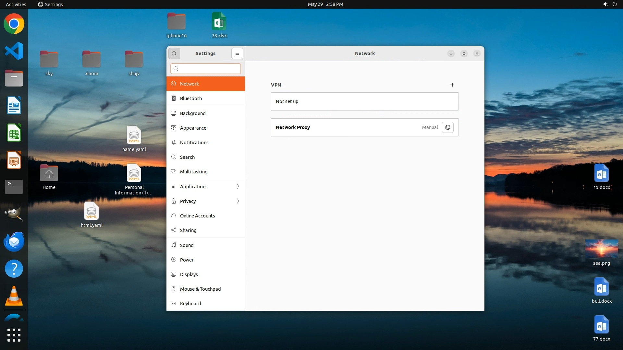This screenshot has width=623, height=350.
Task: Select Bluetooth in the sidebar
Action: (x=191, y=99)
